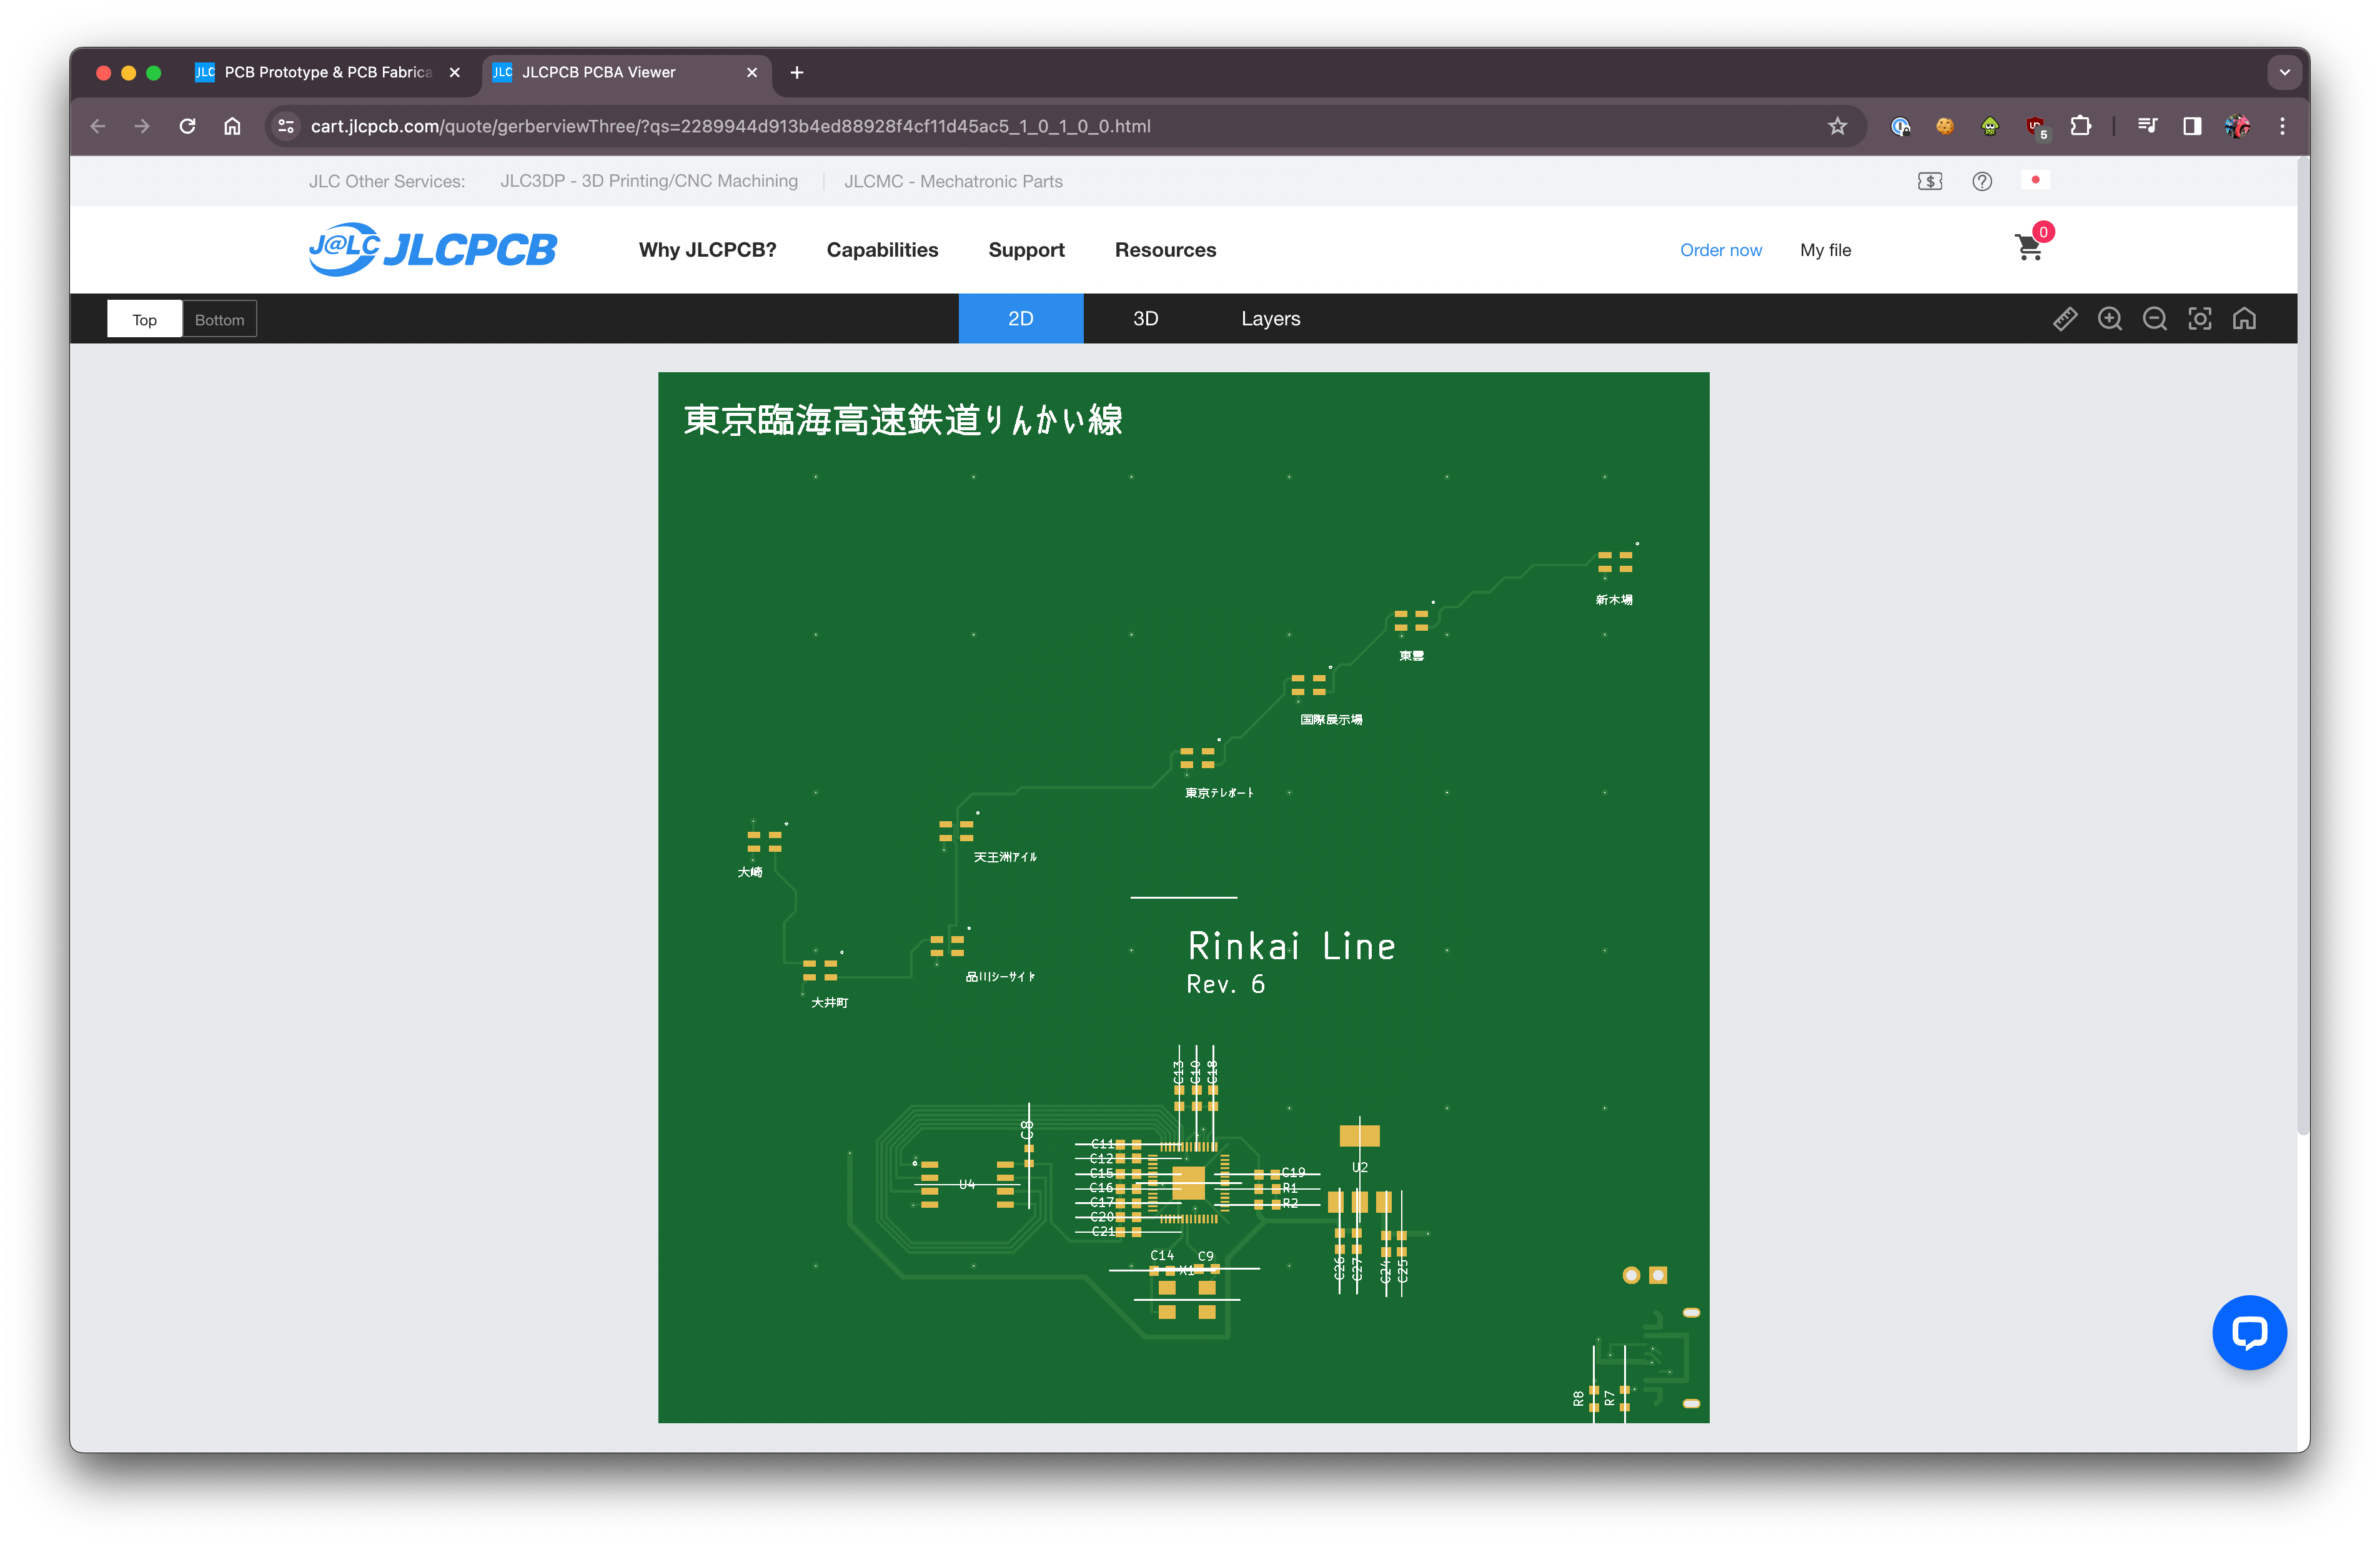Reload the page
The image size is (2380, 1545).
(187, 126)
